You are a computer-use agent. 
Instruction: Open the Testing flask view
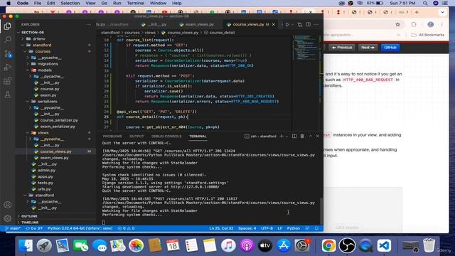point(8,95)
